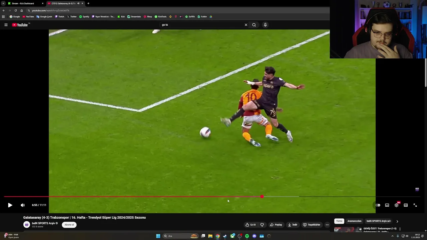Open a new browser tab with plus
The height and width of the screenshot is (240, 427).
coord(88,3)
